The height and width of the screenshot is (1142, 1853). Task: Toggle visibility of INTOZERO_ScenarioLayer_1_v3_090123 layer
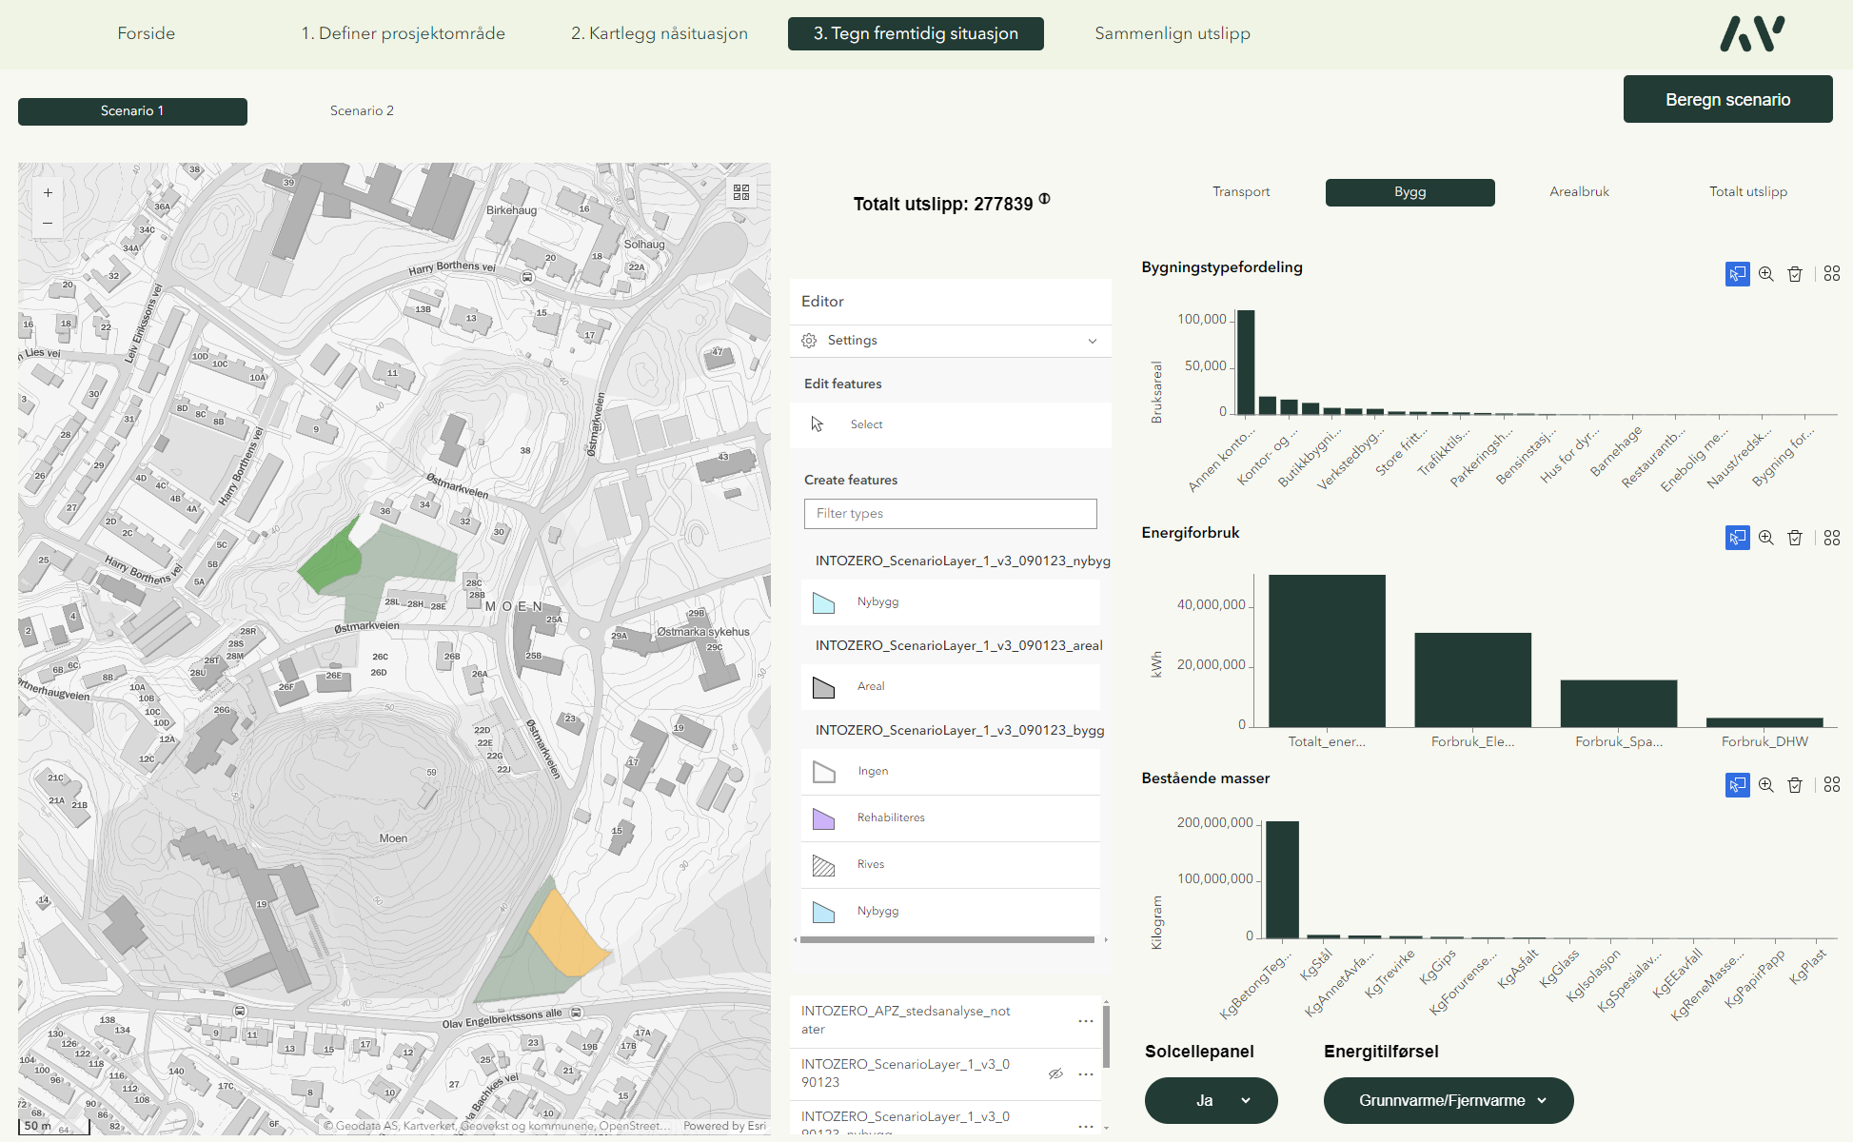(1055, 1073)
